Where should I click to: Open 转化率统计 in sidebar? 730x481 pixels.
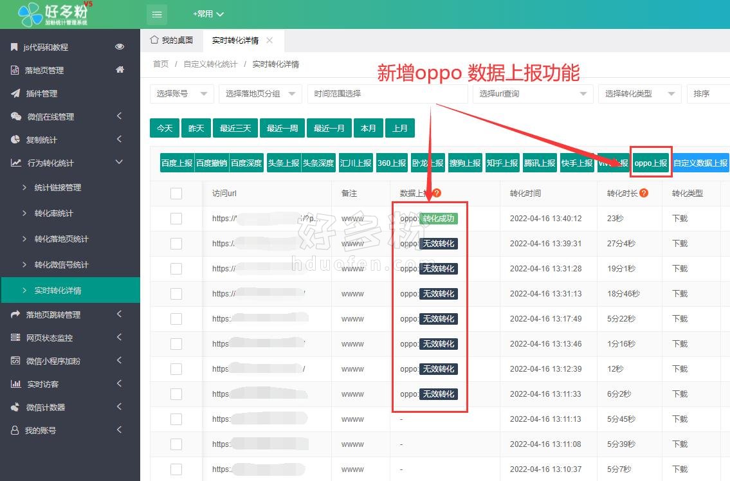[x=53, y=213]
